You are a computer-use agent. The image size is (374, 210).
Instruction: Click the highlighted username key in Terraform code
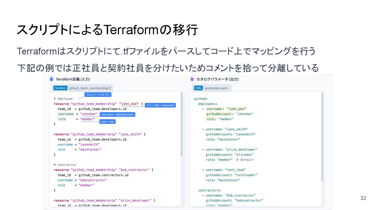(65, 114)
